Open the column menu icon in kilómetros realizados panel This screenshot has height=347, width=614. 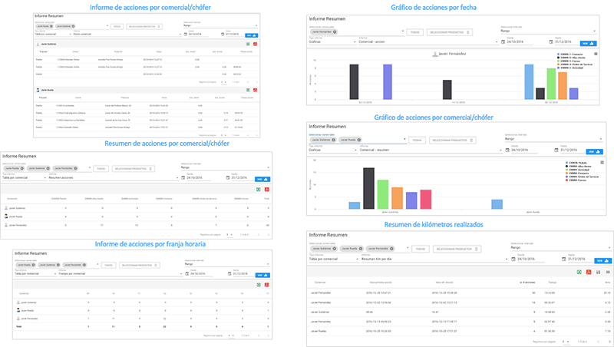point(608,272)
